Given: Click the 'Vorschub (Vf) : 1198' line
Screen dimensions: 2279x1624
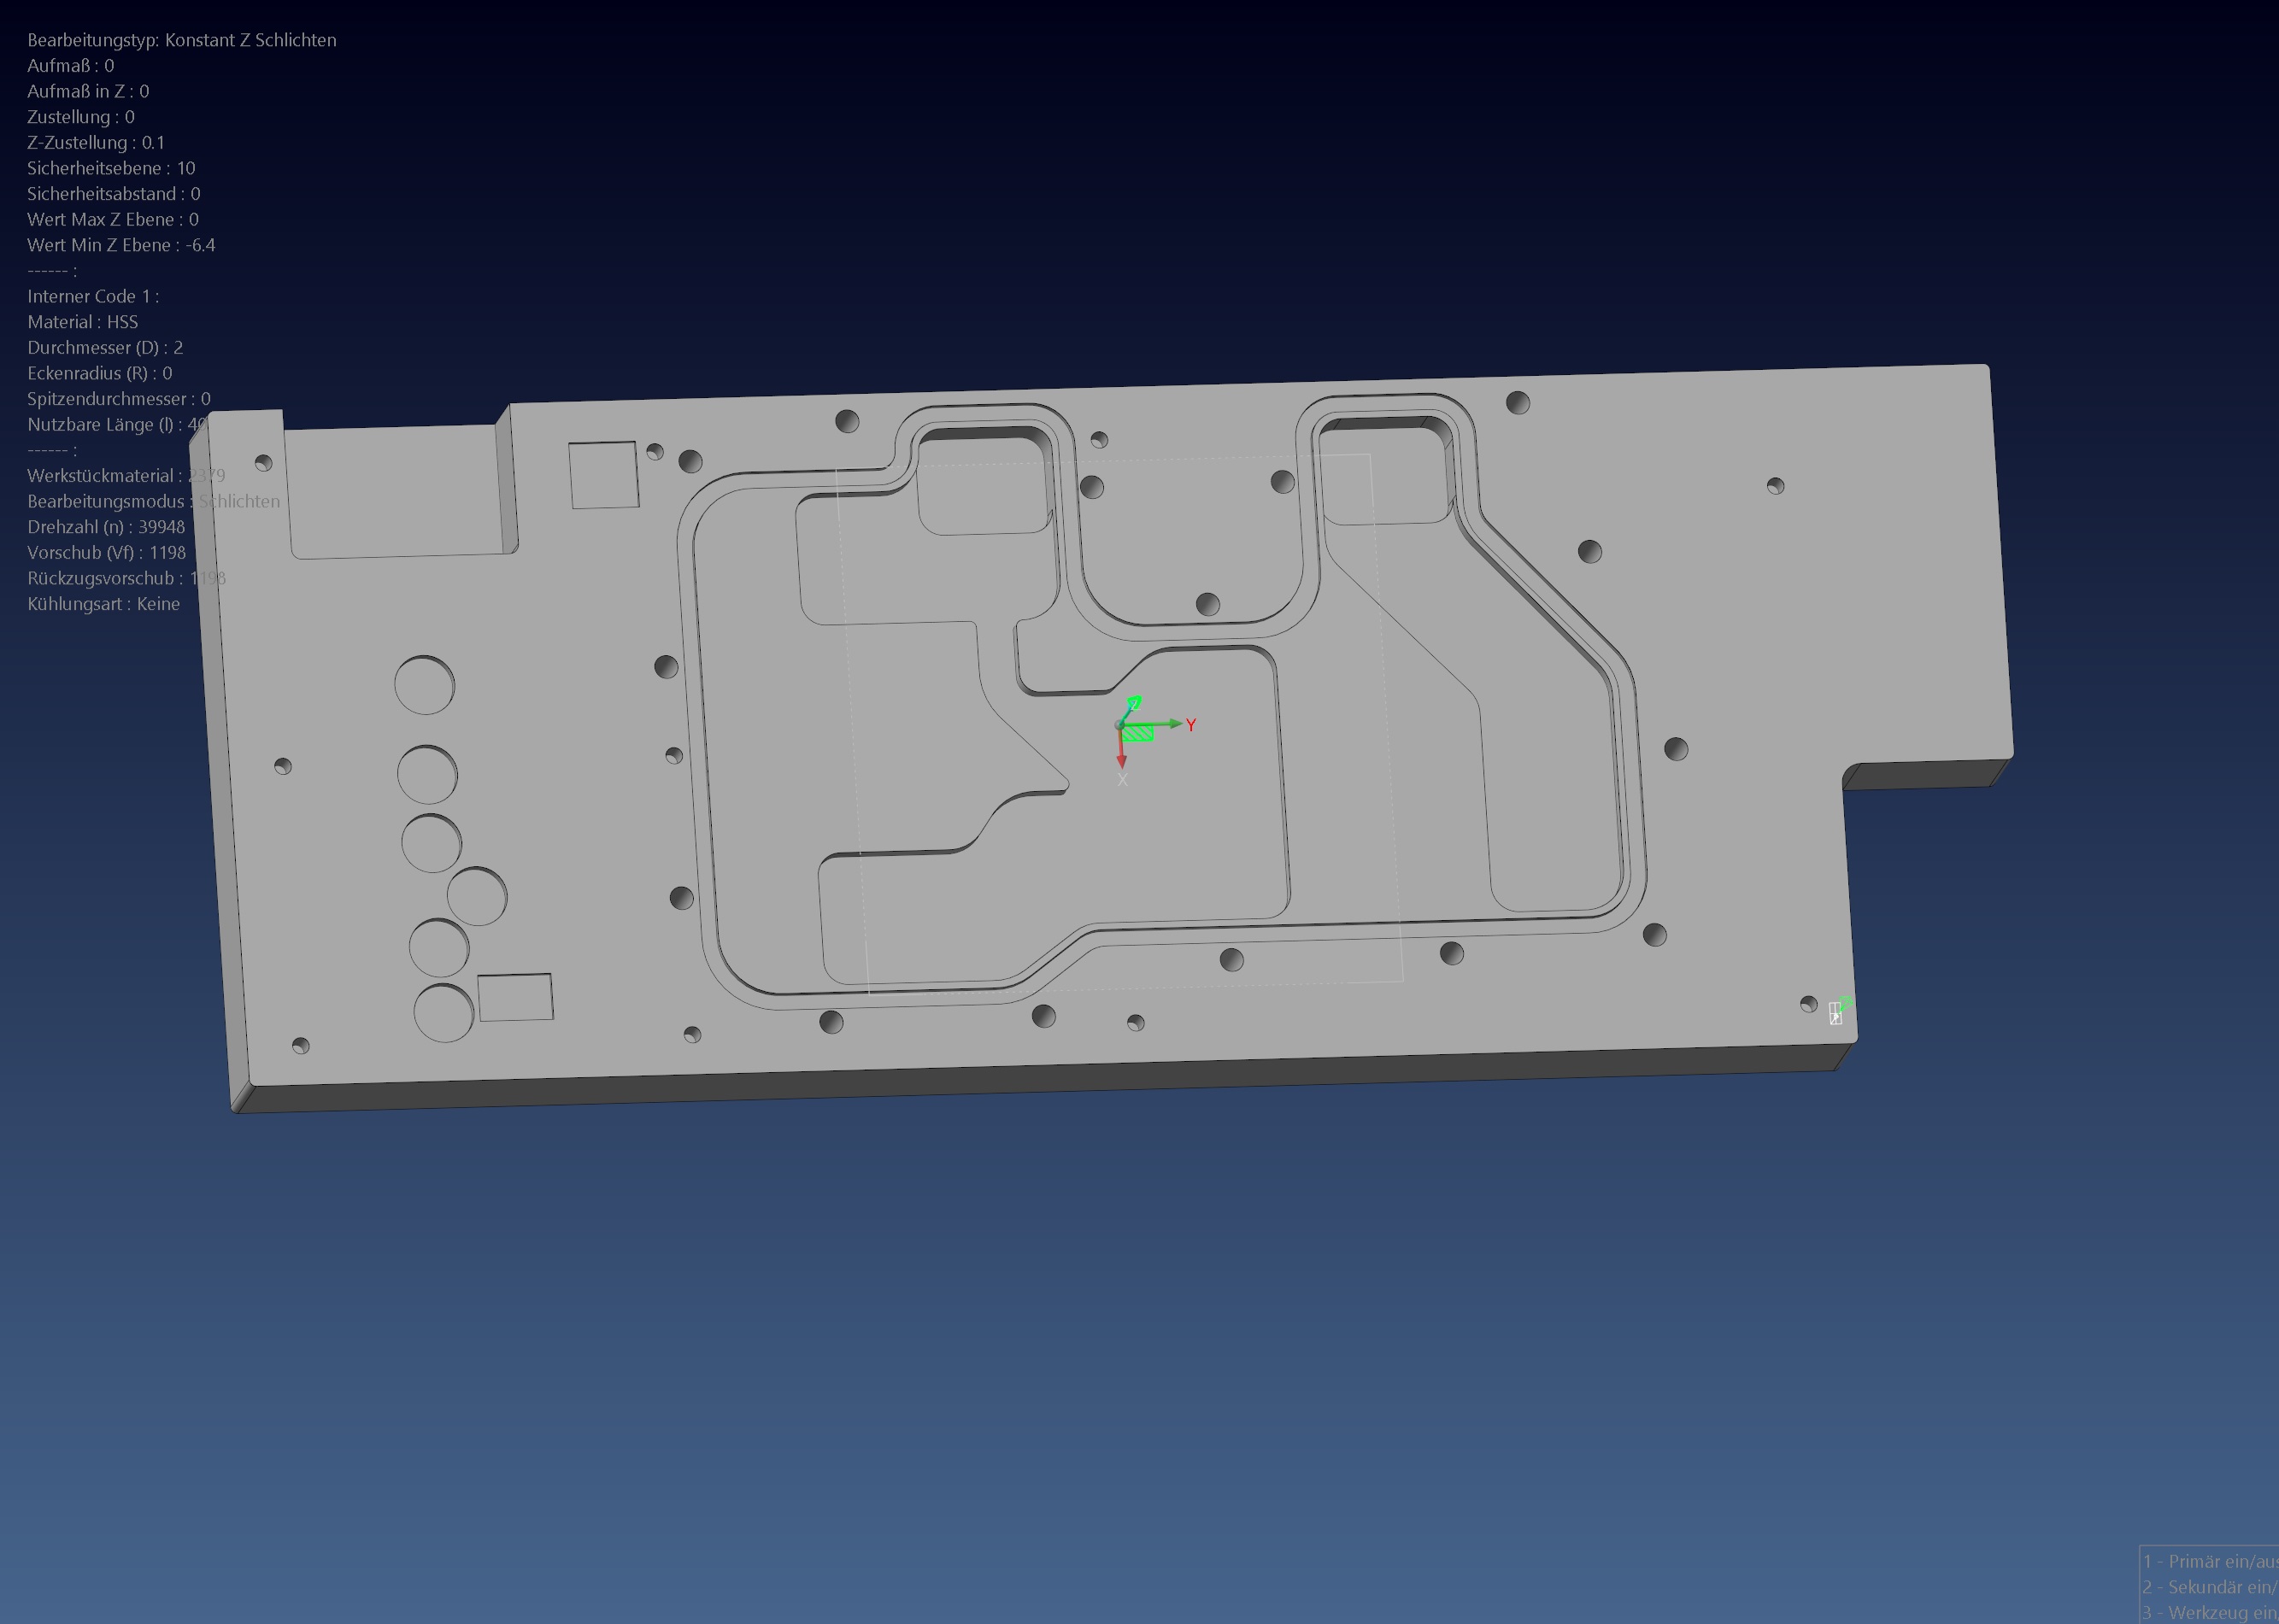Looking at the screenshot, I should click(x=106, y=552).
